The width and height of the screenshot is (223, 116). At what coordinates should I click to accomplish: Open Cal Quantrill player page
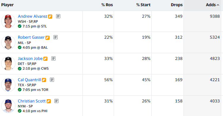pos(29,80)
